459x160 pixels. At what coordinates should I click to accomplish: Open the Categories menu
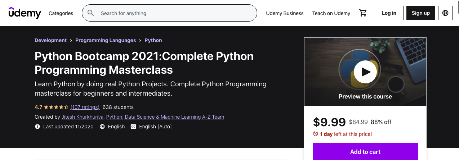pos(61,13)
